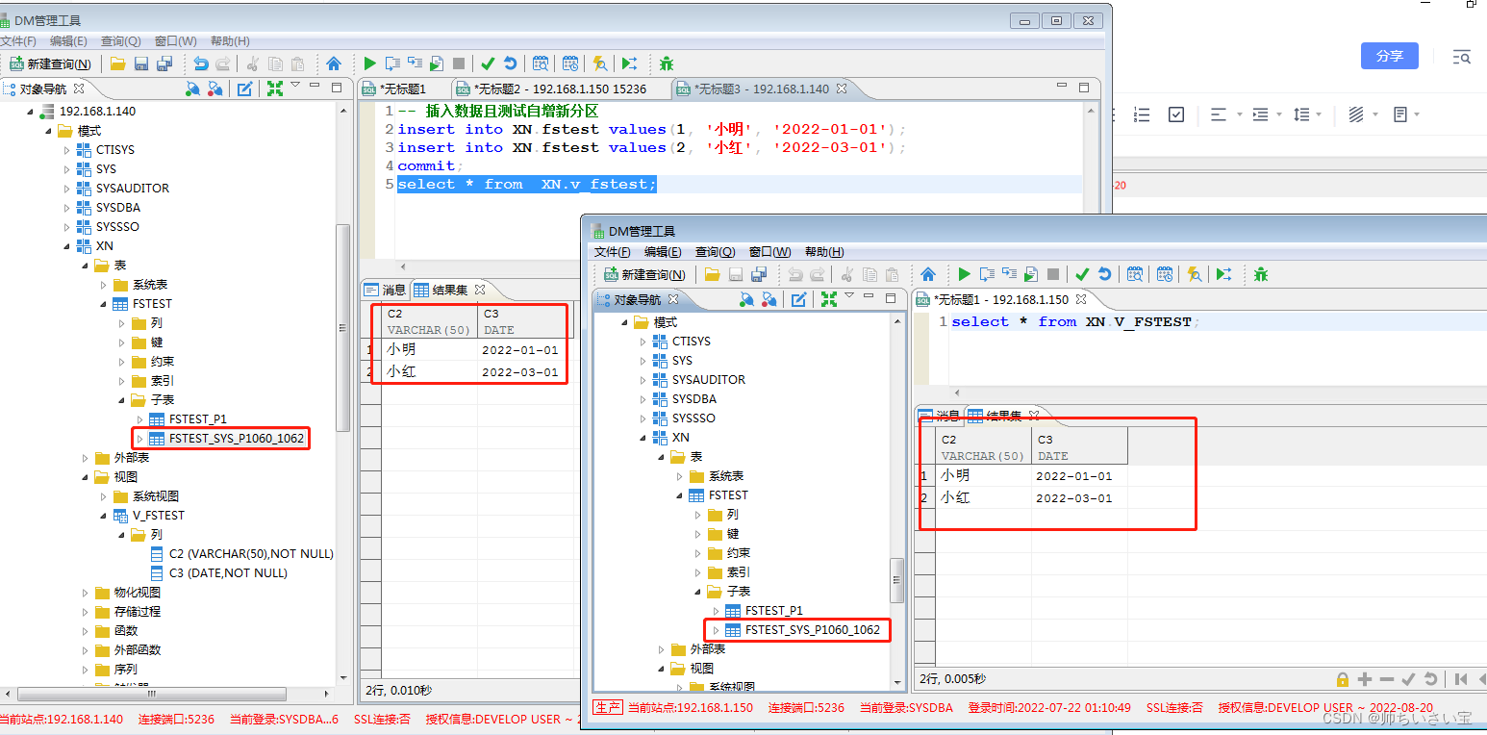Click the Xiao Ming cell in front window results
Image resolution: width=1487 pixels, height=735 pixels.
(x=984, y=475)
